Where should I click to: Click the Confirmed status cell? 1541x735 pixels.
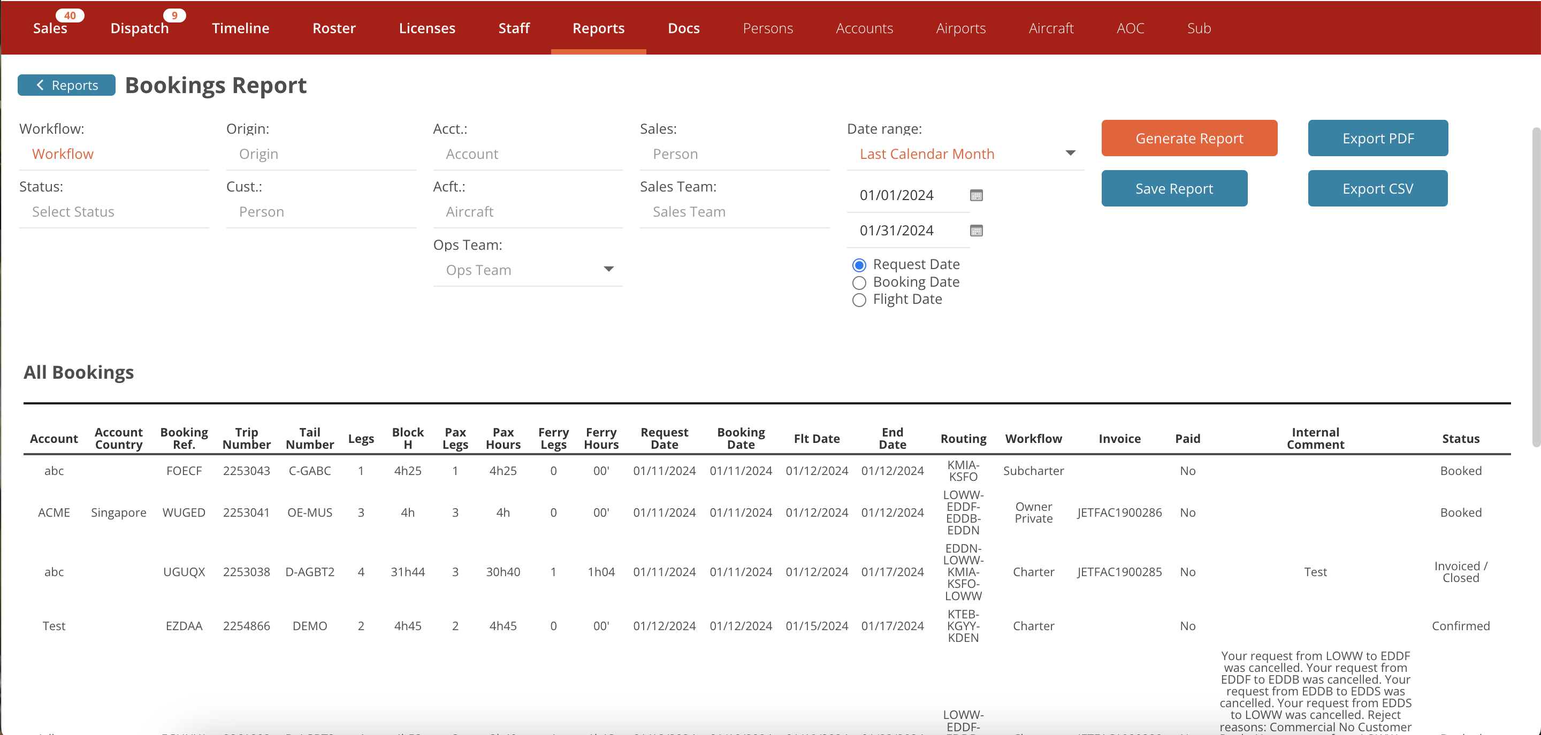[1460, 626]
